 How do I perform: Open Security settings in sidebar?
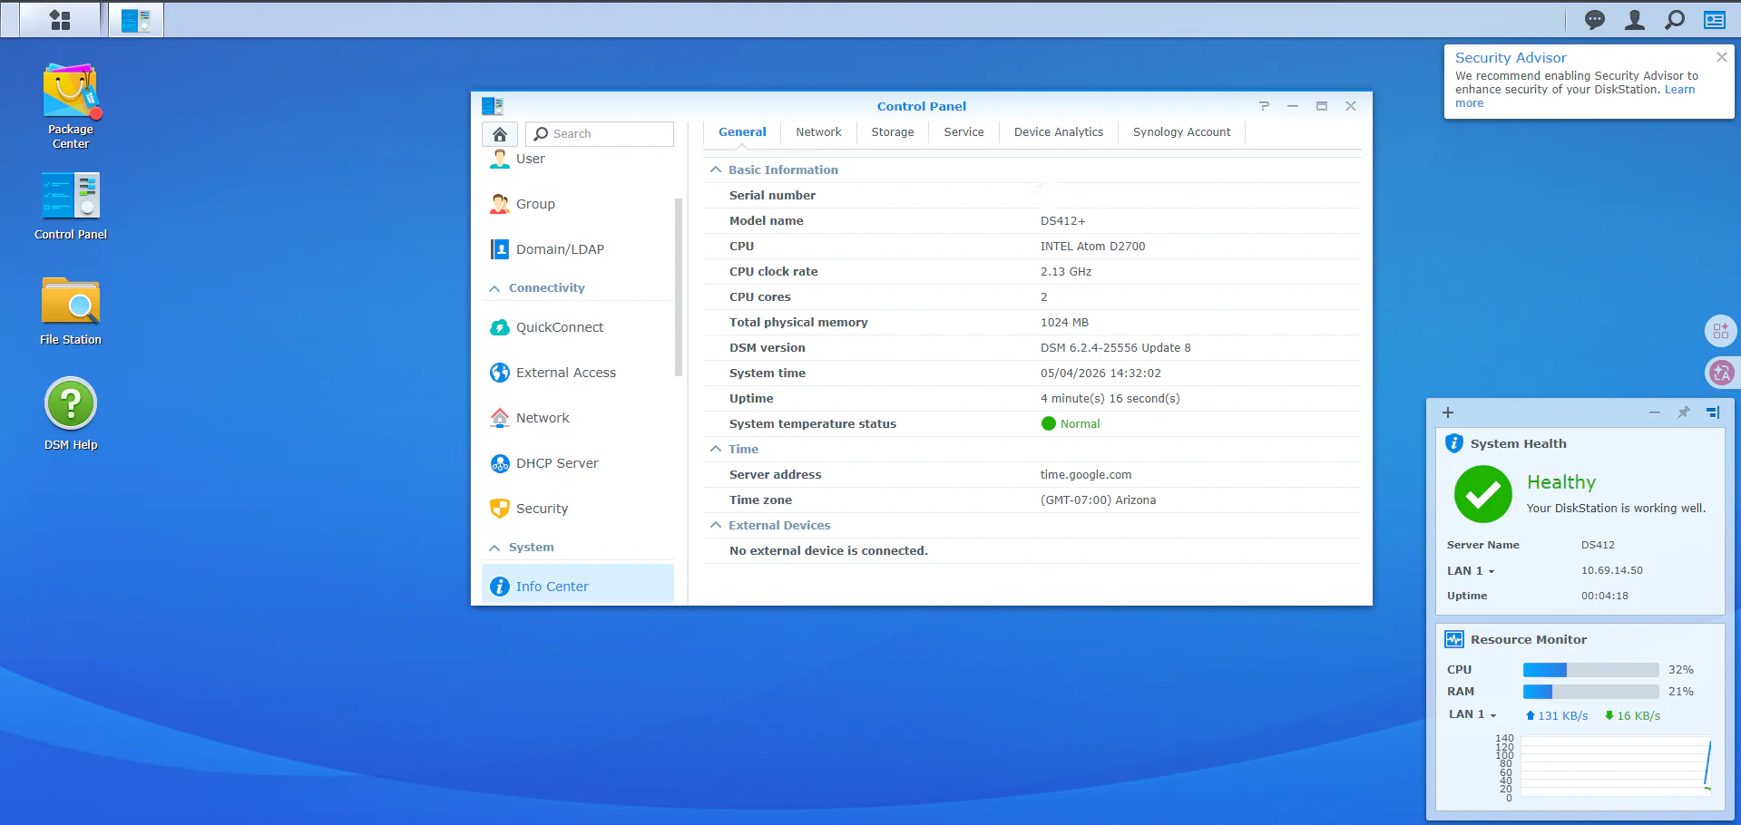click(578, 509)
